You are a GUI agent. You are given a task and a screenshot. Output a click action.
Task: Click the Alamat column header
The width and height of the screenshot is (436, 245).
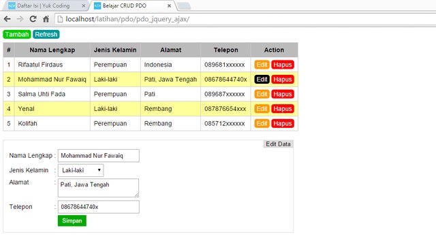(x=170, y=50)
